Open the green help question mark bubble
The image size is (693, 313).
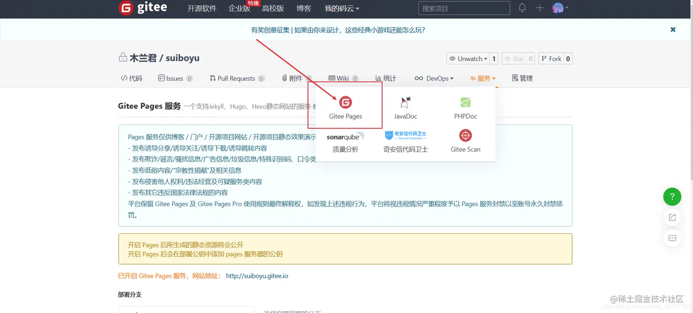tap(672, 196)
